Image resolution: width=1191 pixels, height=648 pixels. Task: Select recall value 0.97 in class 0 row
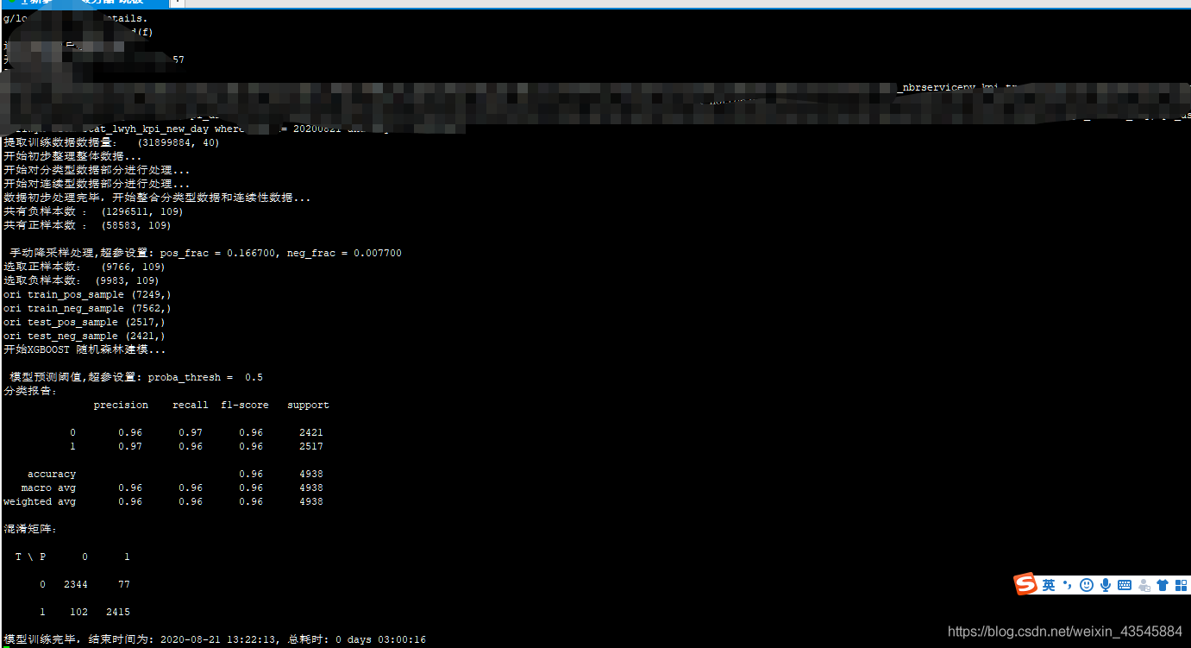pyautogui.click(x=191, y=432)
